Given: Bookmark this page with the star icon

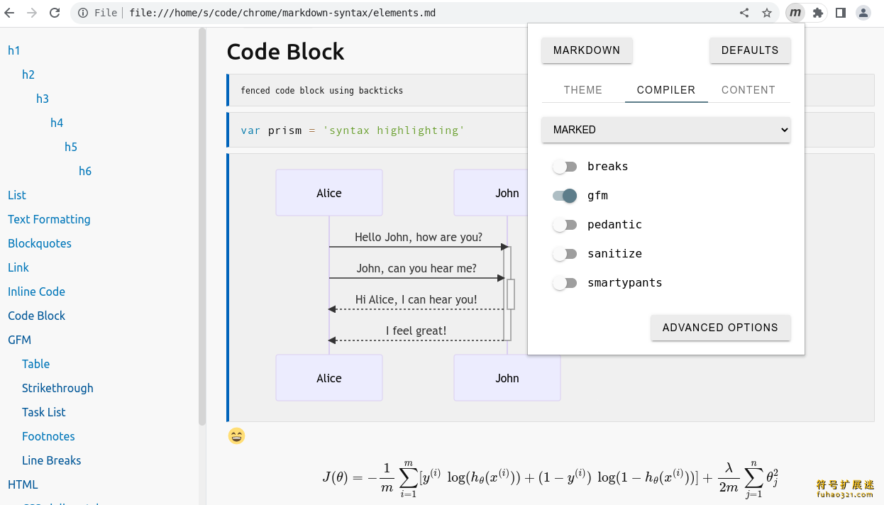Looking at the screenshot, I should [767, 13].
